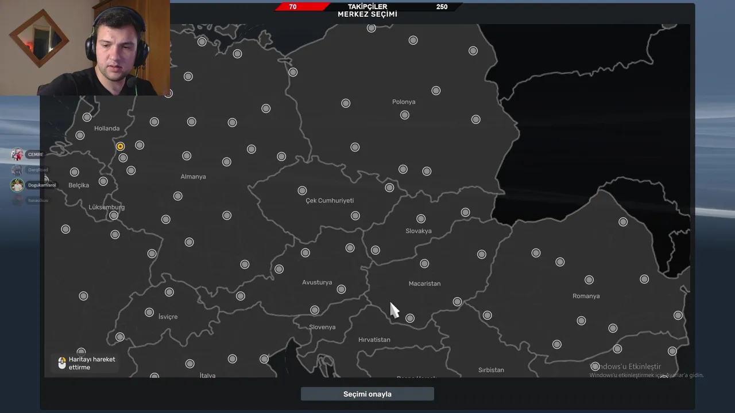The image size is (735, 413).
Task: Click the Romanya country label
Action: pos(586,296)
